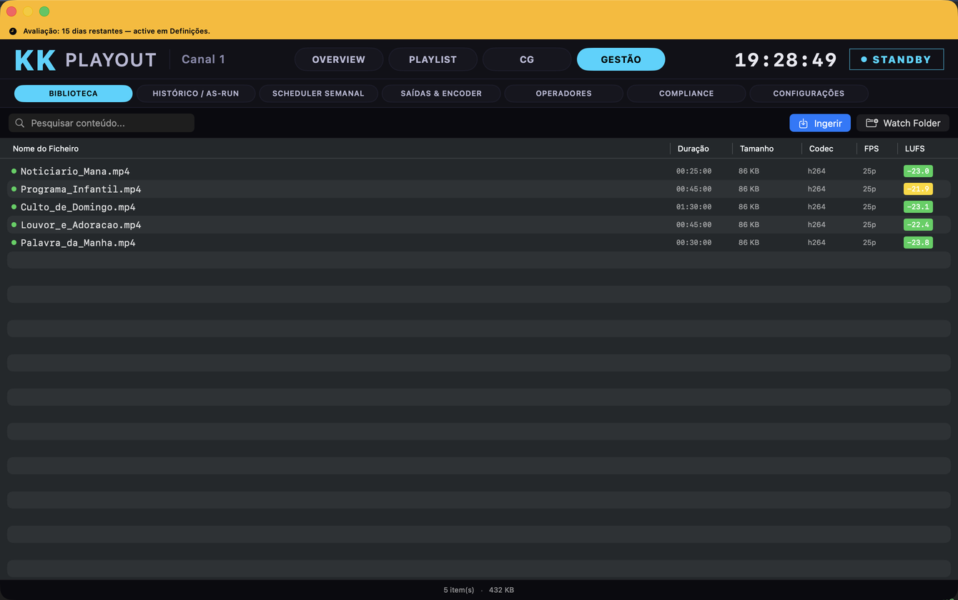Open the OVERVIEW main tab
The width and height of the screenshot is (958, 600).
point(339,59)
